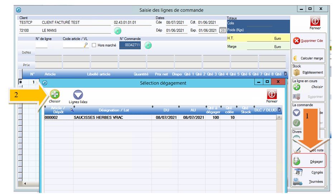This screenshot has height=194, width=334.
Task: Click the N° de ligne input field
Action: click(x=41, y=45)
